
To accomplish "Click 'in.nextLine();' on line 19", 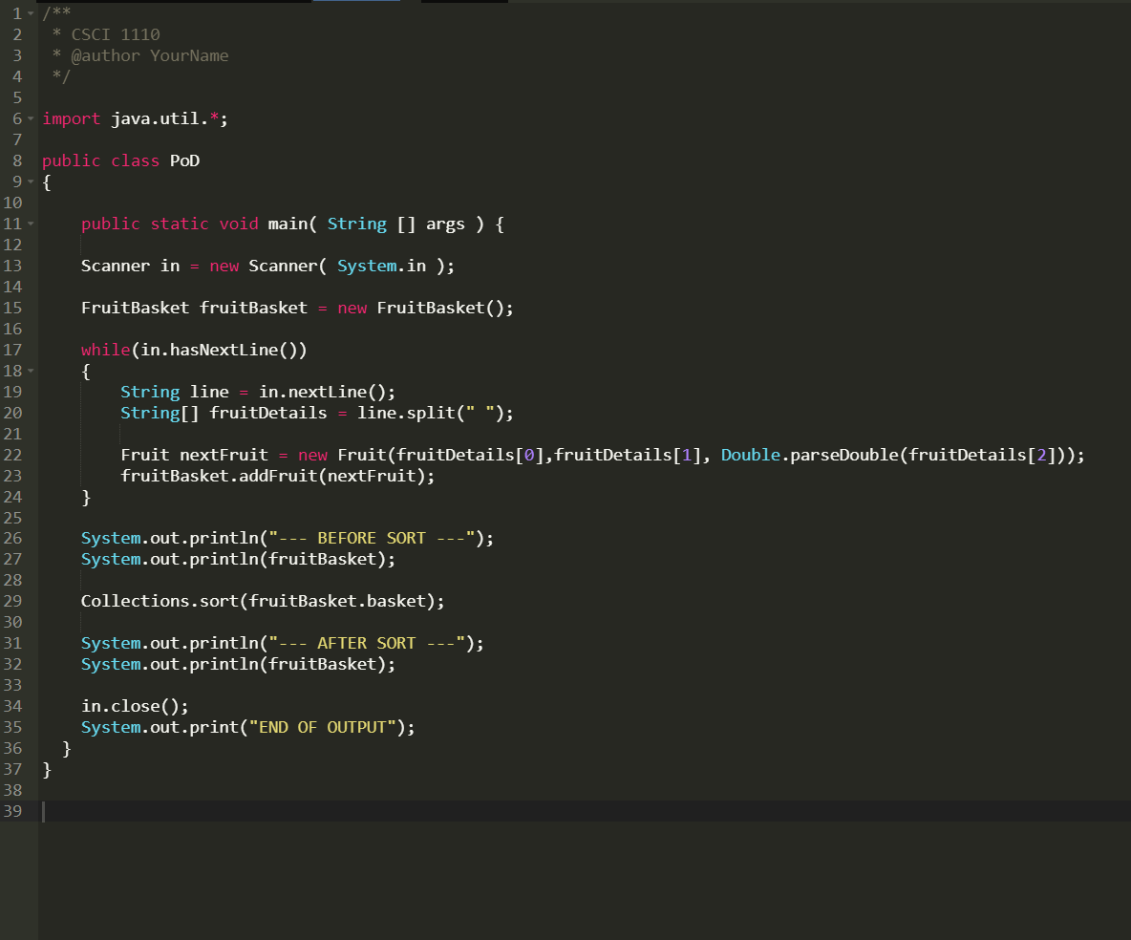I will coord(328,392).
